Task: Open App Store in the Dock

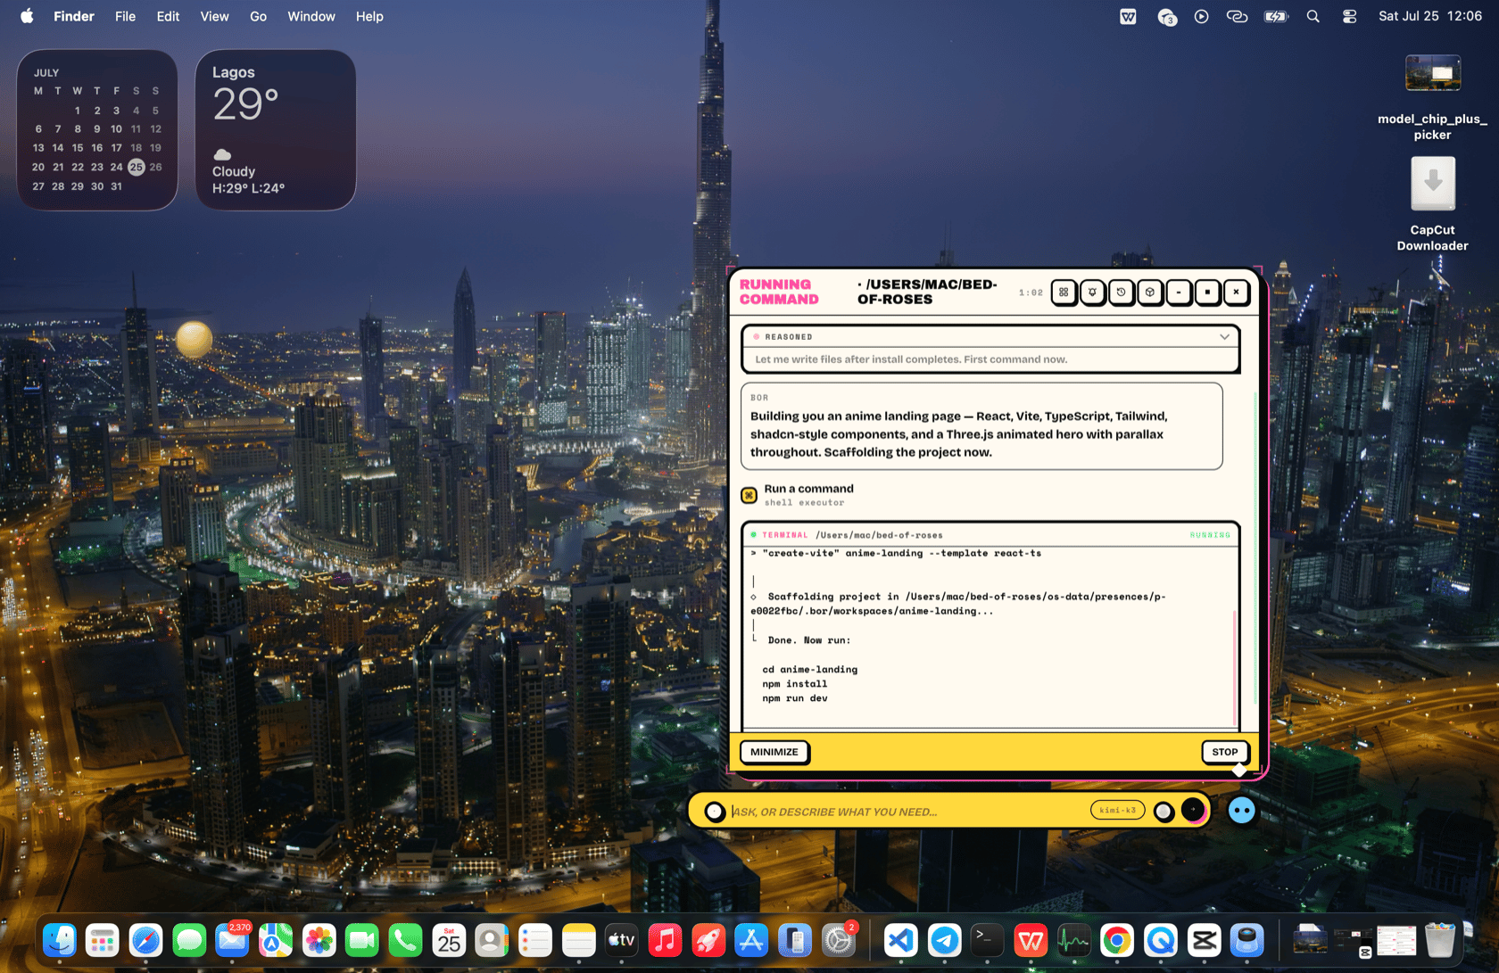Action: tap(751, 940)
